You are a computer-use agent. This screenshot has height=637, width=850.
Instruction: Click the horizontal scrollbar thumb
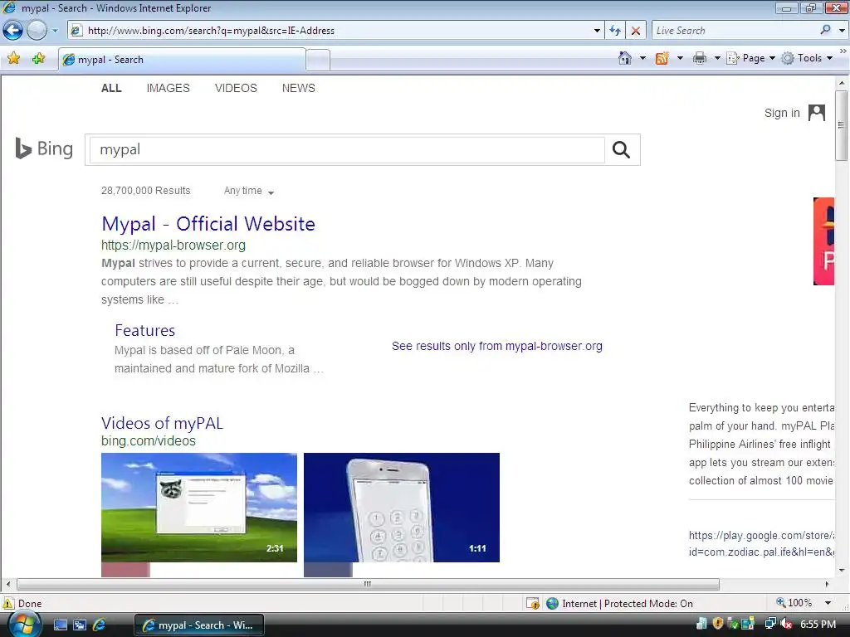pos(368,584)
